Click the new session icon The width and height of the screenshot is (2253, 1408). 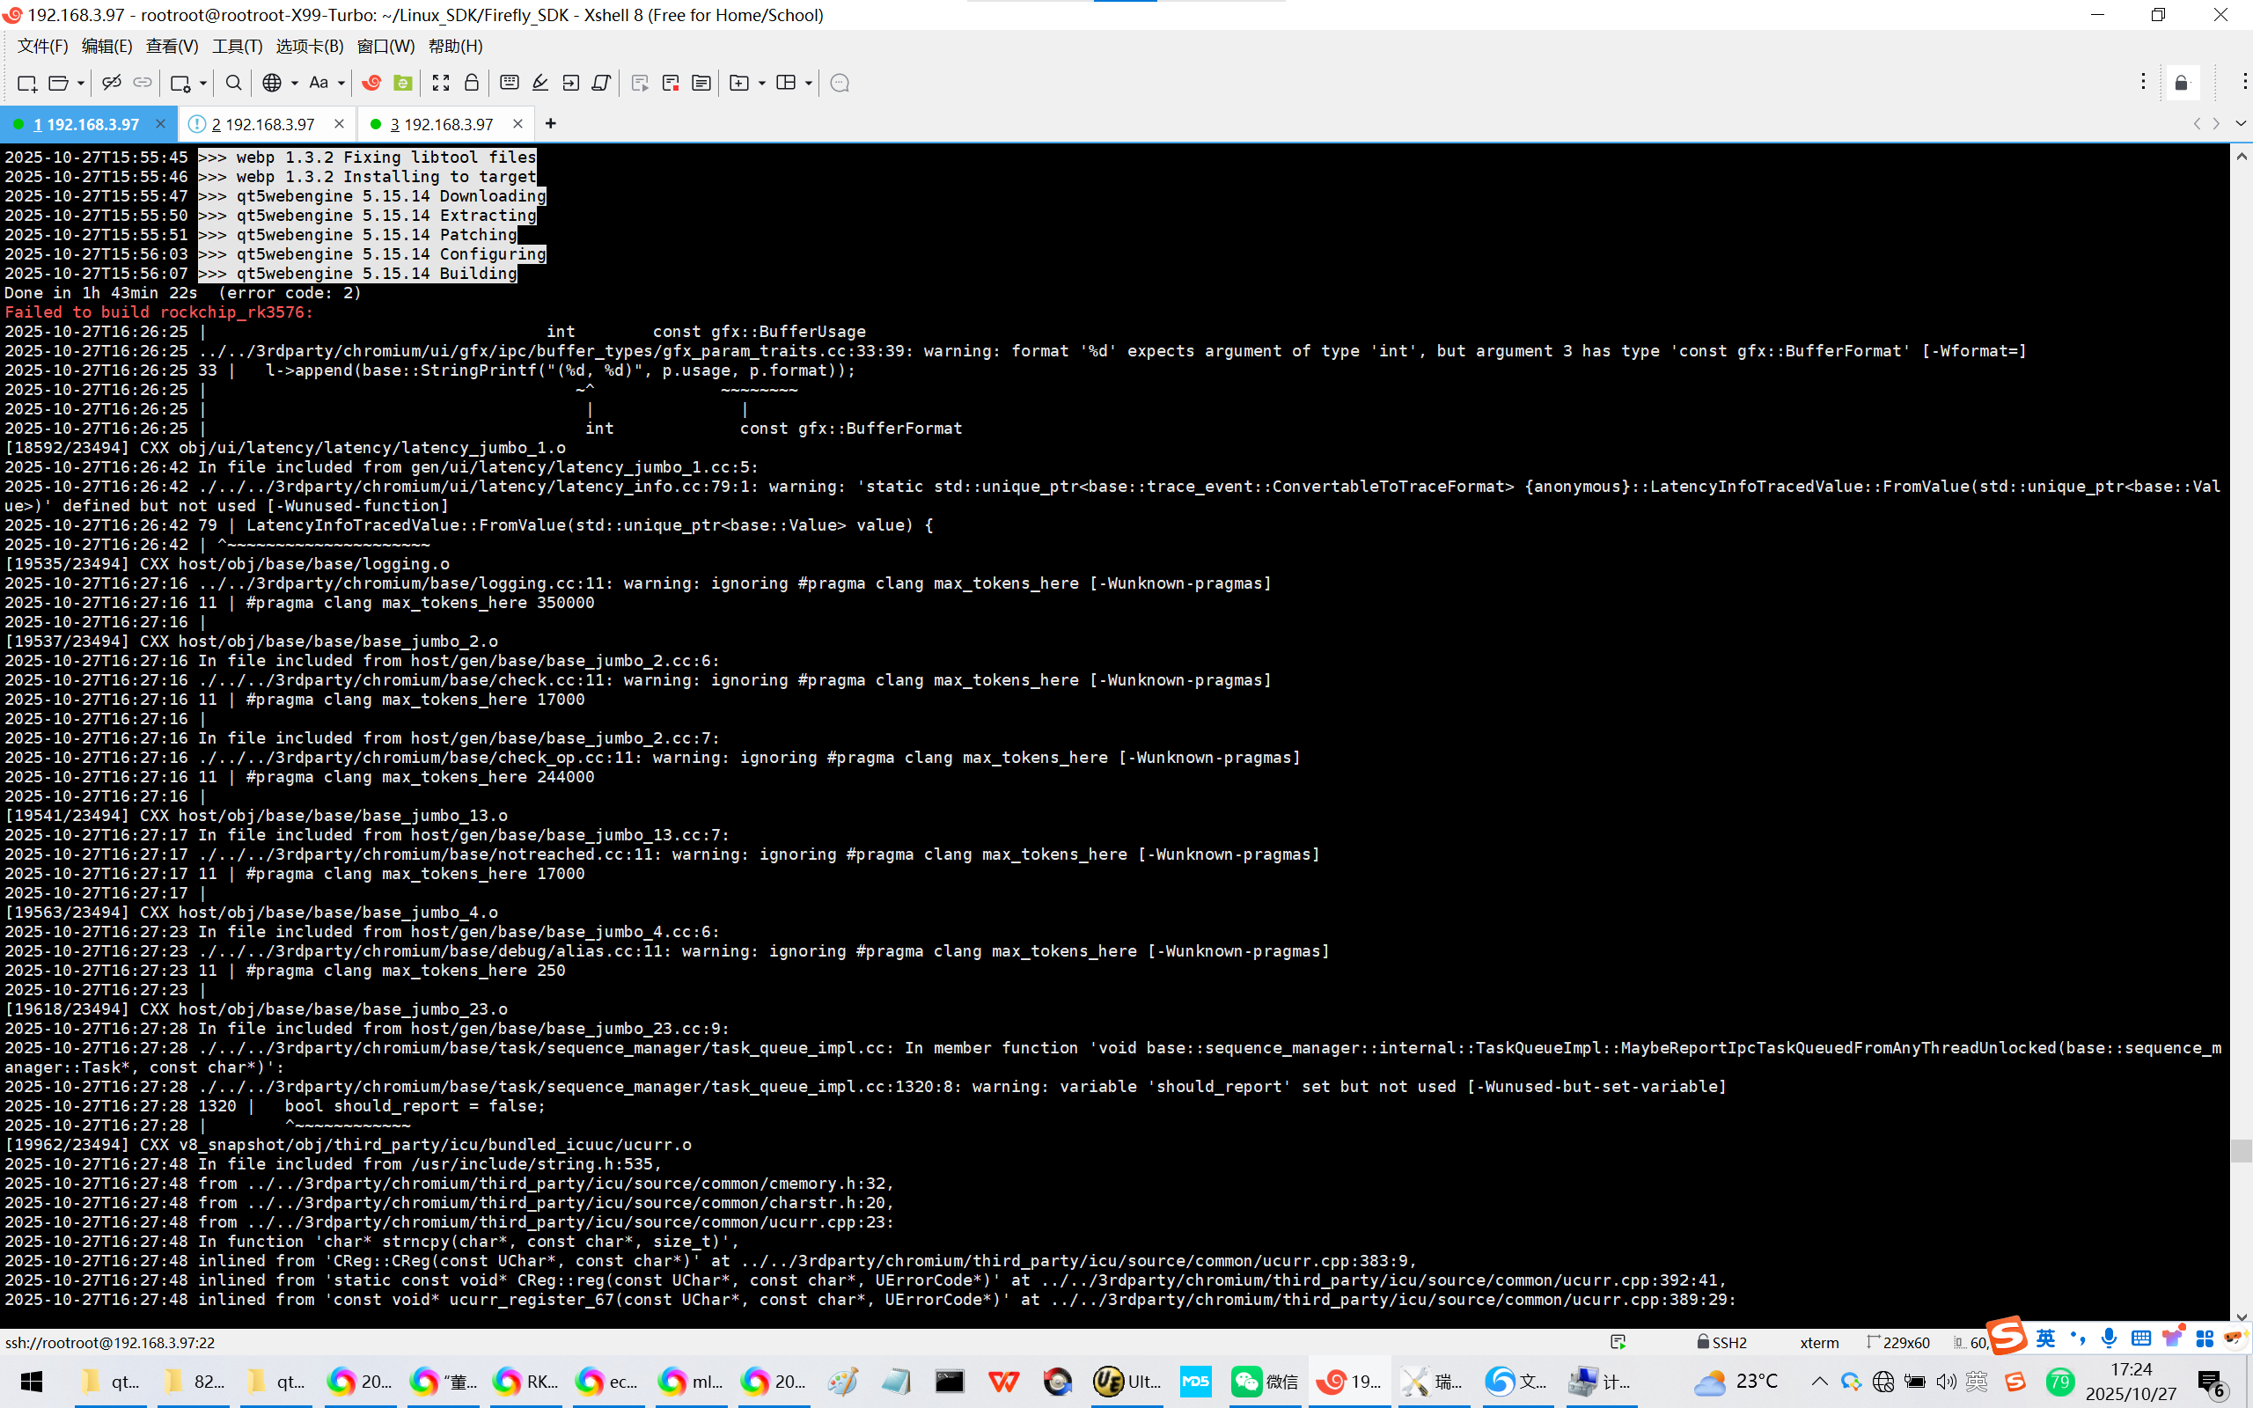pyautogui.click(x=26, y=83)
